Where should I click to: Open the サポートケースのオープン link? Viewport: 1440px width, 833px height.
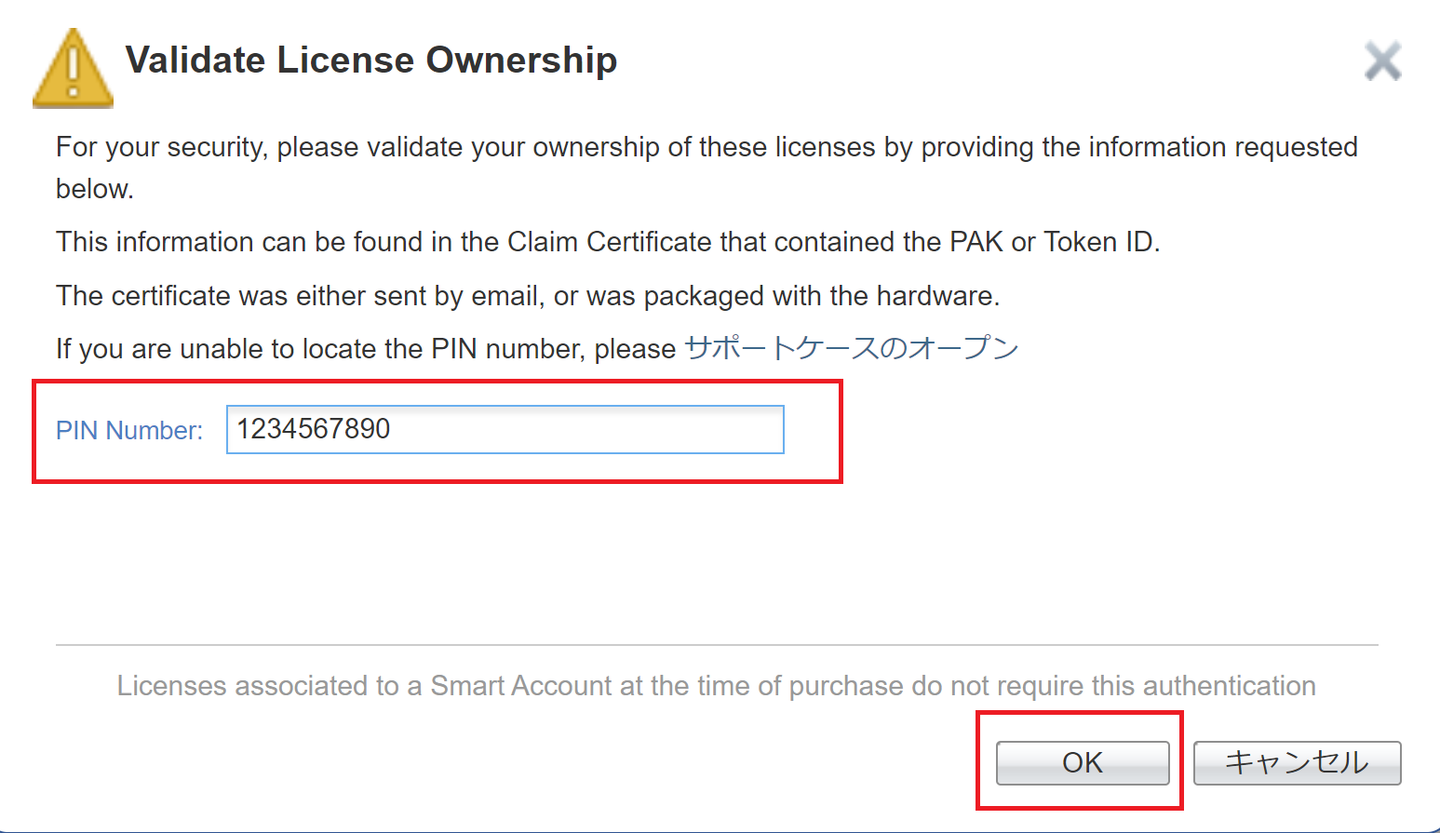851,348
